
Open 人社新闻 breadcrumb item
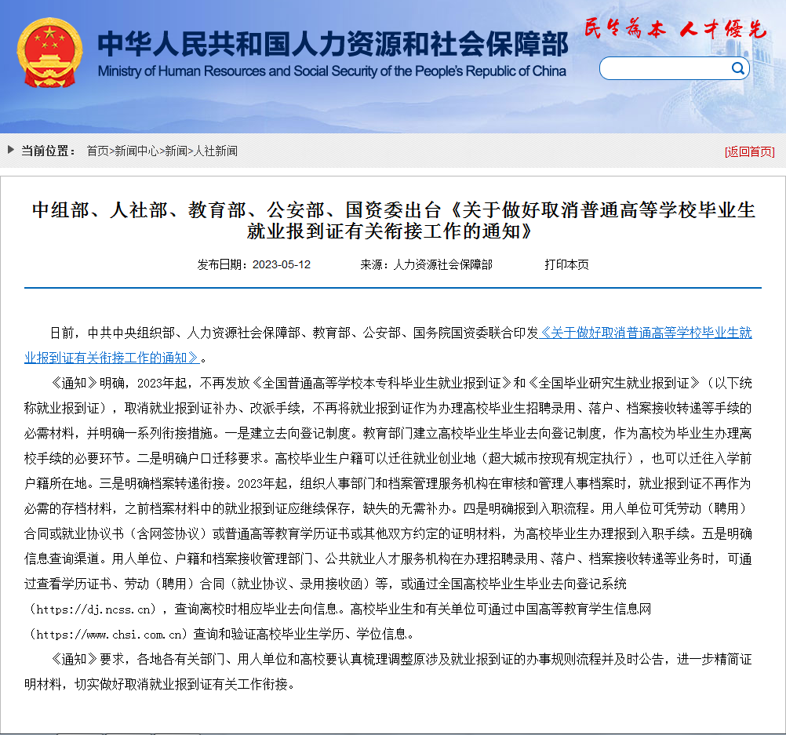215,151
